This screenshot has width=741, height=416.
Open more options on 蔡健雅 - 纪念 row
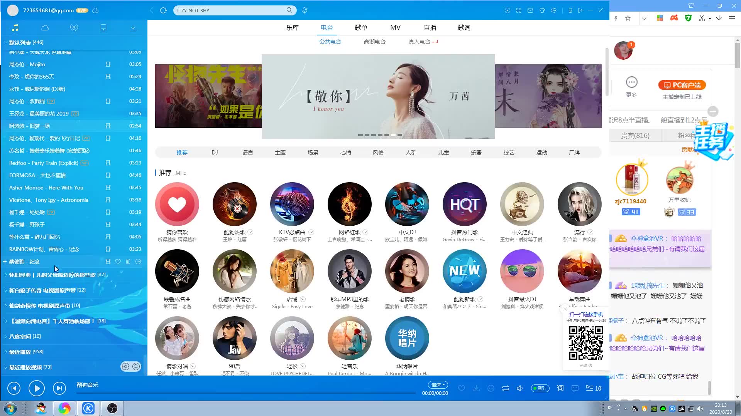pos(138,262)
